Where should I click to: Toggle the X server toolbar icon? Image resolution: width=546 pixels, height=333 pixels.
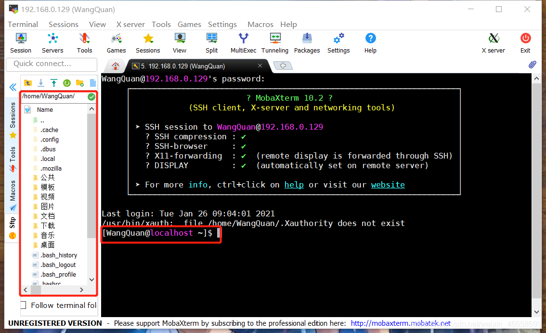494,43
